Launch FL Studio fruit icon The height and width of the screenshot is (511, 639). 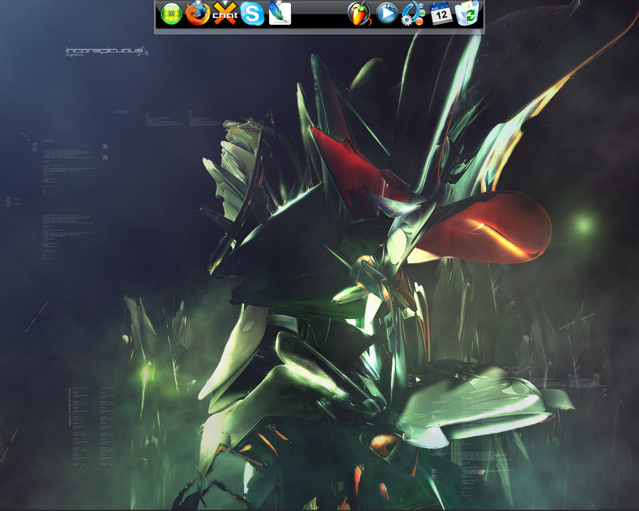click(x=359, y=14)
